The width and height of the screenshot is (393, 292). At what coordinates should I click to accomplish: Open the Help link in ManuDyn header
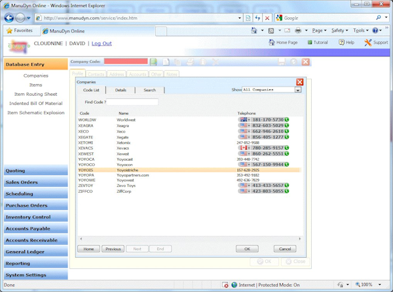[346, 43]
